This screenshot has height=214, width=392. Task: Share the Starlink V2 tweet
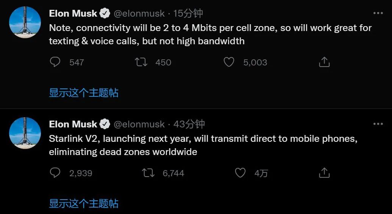(324, 172)
